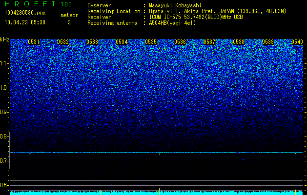
Task: Click the 1.1 kHz axis label
Action: (x=4, y=63)
